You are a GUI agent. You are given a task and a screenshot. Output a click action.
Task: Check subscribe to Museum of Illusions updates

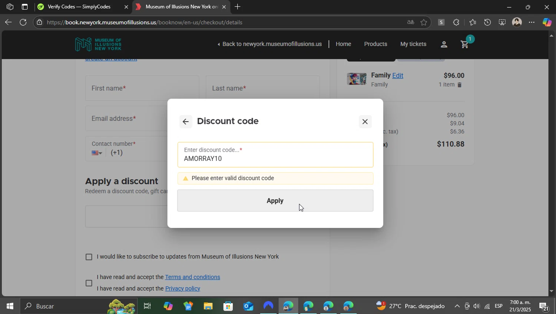pyautogui.click(x=89, y=257)
